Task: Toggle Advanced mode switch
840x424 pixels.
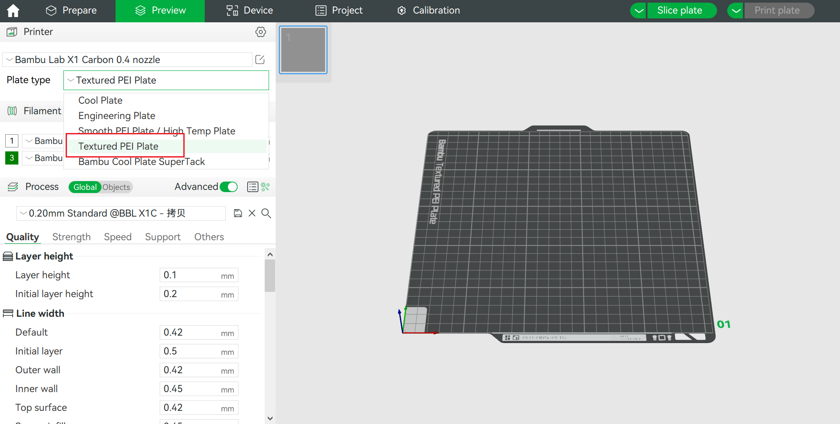Action: (229, 187)
